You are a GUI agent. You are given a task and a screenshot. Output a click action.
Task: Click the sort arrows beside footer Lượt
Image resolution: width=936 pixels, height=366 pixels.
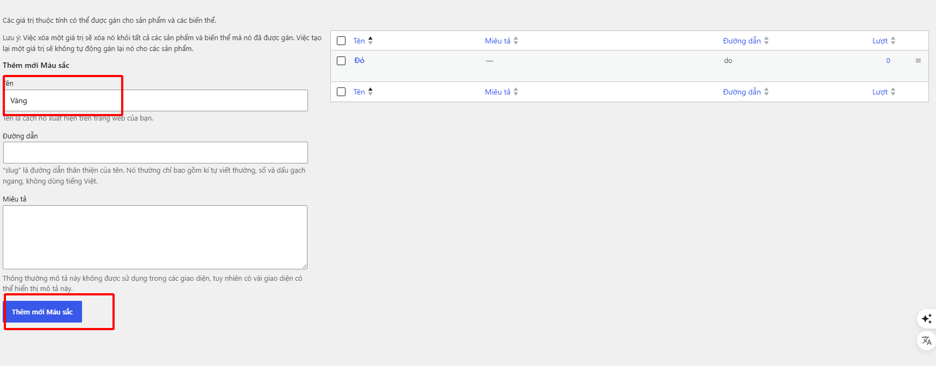pyautogui.click(x=893, y=91)
